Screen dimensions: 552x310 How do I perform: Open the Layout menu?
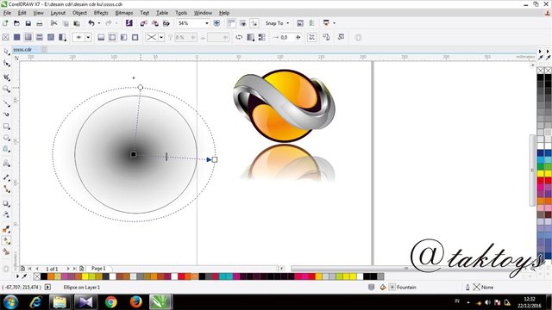58,13
